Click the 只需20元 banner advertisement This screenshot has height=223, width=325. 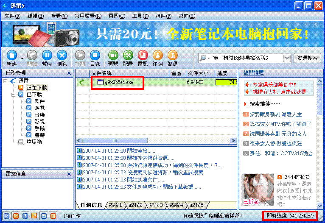[x=162, y=34]
